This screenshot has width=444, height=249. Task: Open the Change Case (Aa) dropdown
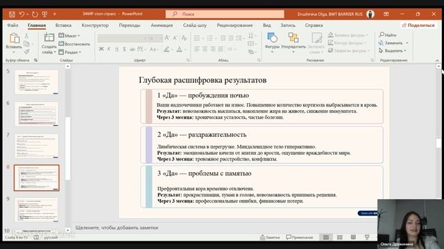154,49
